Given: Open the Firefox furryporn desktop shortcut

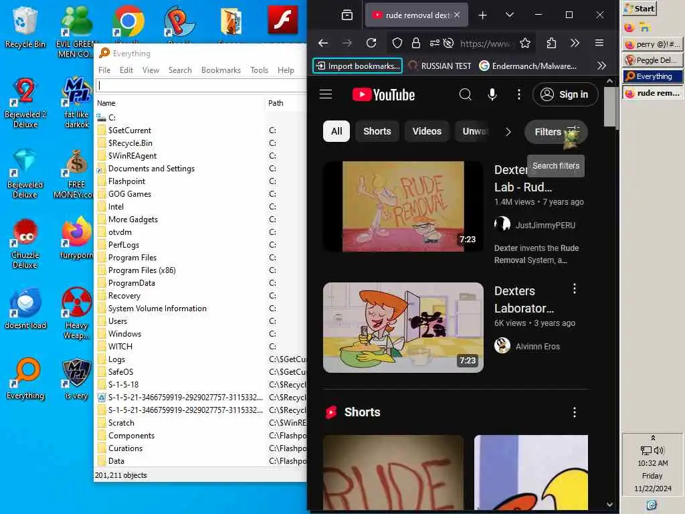Looking at the screenshot, I should pos(76,238).
